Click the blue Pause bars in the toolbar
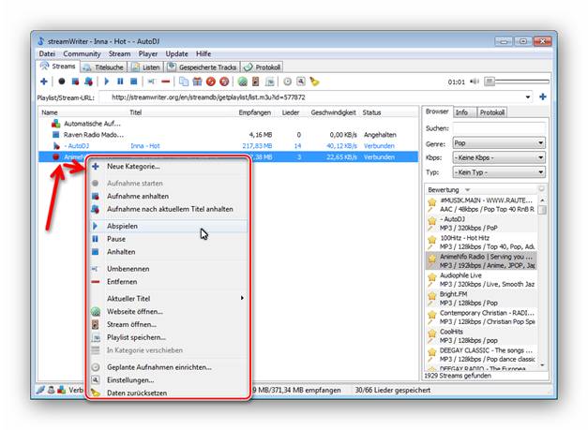Image resolution: width=588 pixels, height=430 pixels. (120, 82)
